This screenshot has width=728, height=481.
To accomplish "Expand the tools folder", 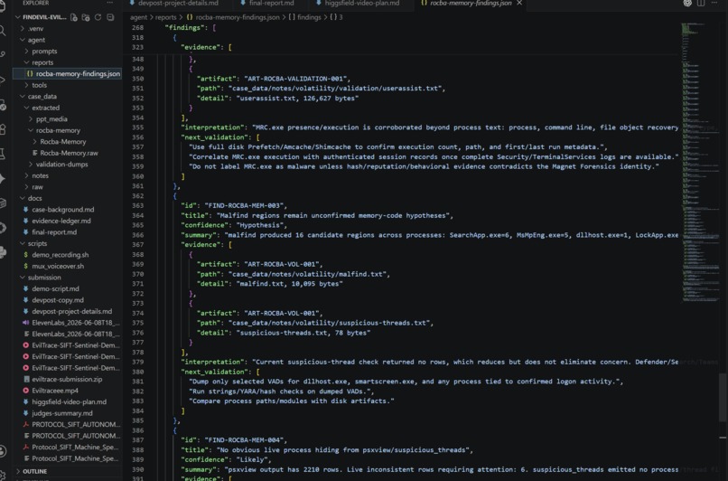I will tap(68, 85).
